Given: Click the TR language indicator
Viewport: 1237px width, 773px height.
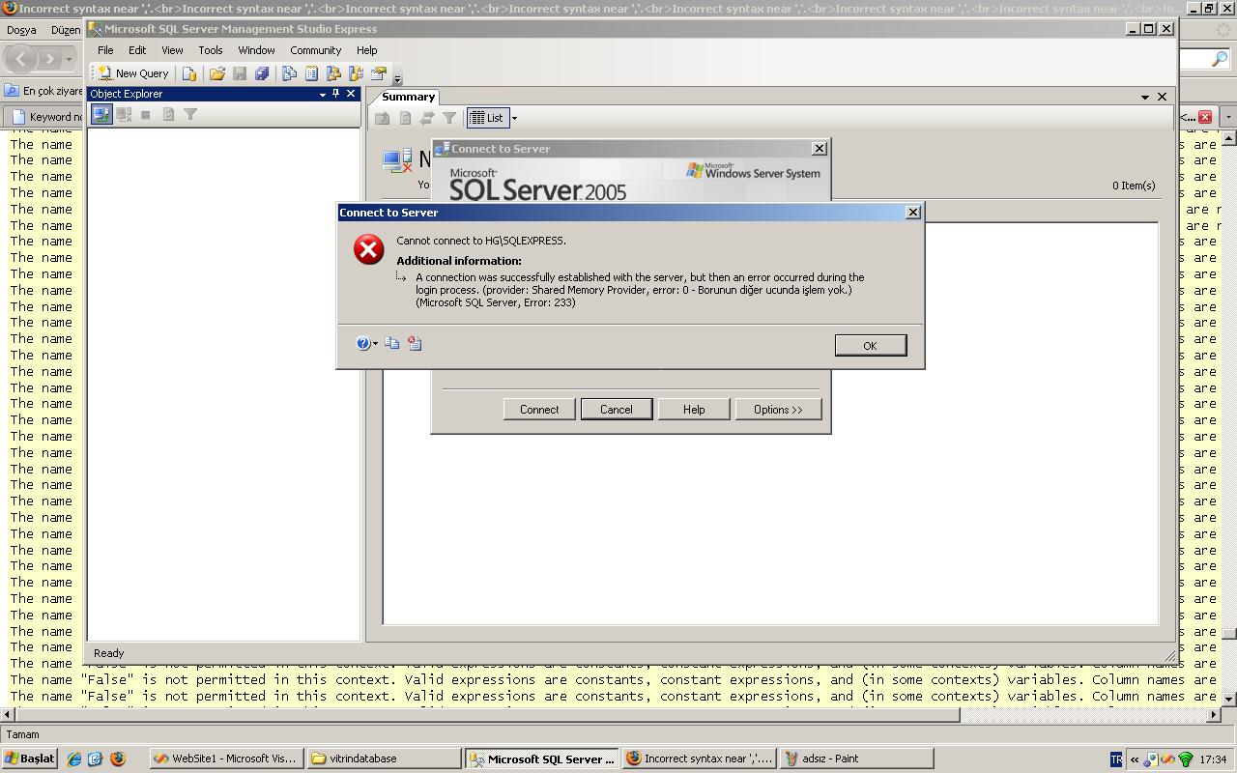Looking at the screenshot, I should (1116, 759).
